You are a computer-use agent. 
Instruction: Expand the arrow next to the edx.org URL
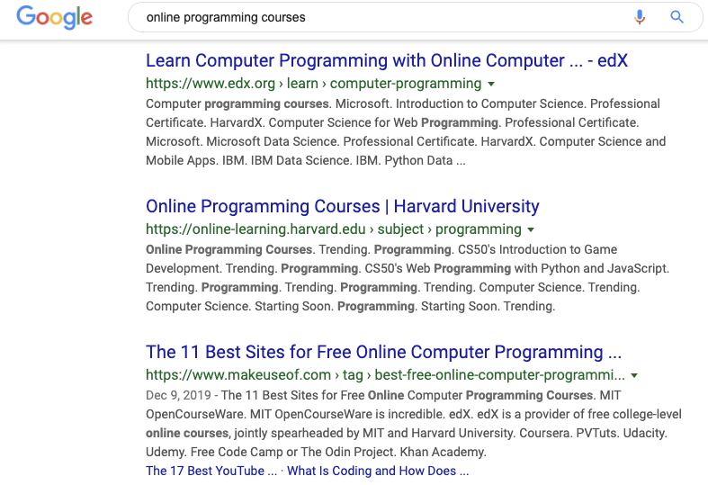491,84
